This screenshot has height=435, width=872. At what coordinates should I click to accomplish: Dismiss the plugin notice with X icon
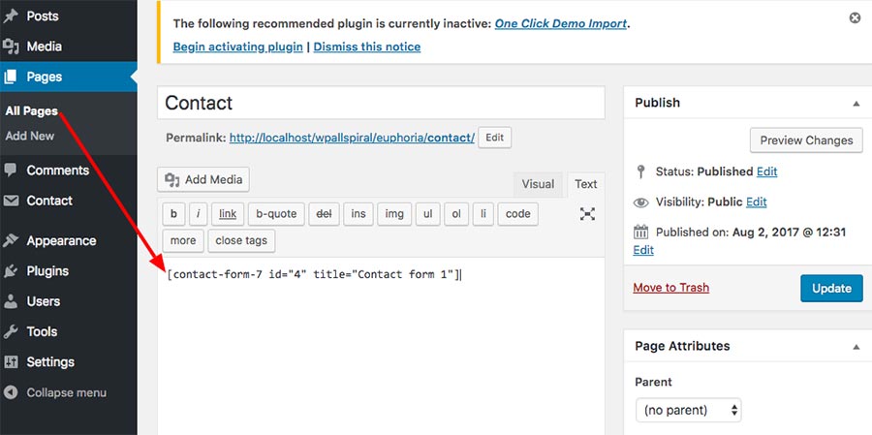pos(854,17)
